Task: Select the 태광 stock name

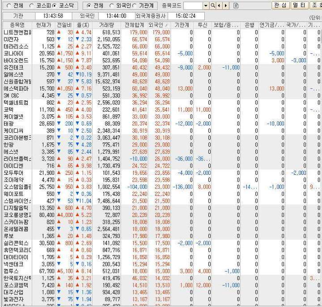Action: pos(8,123)
